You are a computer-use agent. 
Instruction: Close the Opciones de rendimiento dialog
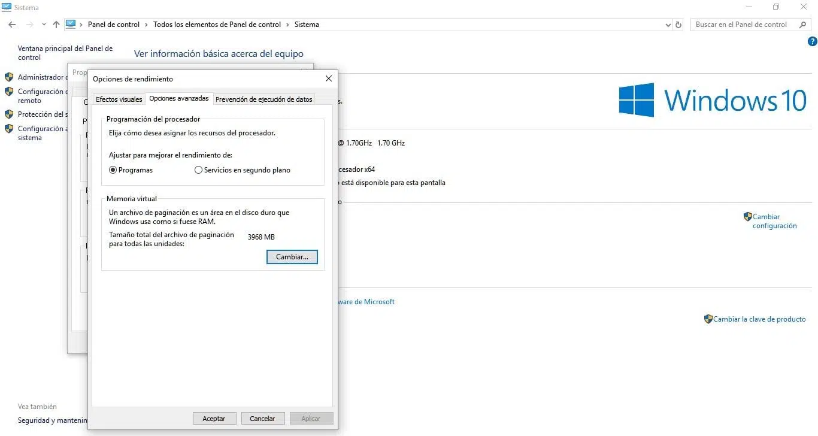[329, 78]
